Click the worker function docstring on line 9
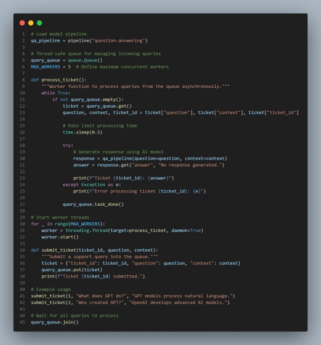 click(x=135, y=86)
